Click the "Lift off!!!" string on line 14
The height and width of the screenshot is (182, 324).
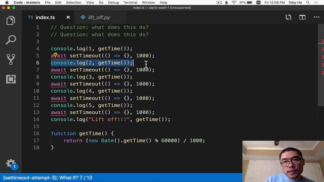click(109, 119)
